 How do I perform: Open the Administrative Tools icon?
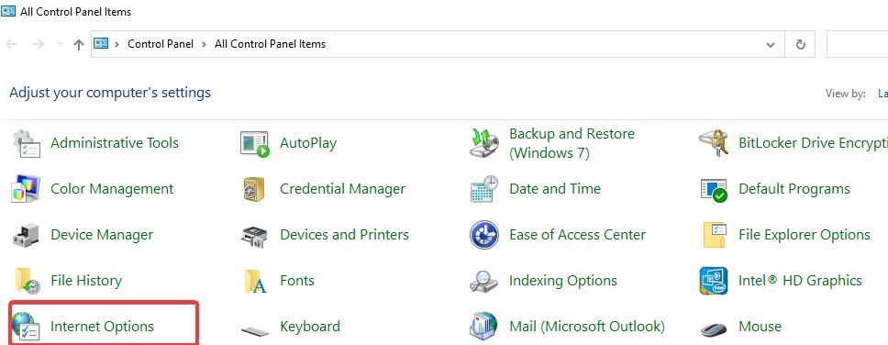(x=27, y=143)
